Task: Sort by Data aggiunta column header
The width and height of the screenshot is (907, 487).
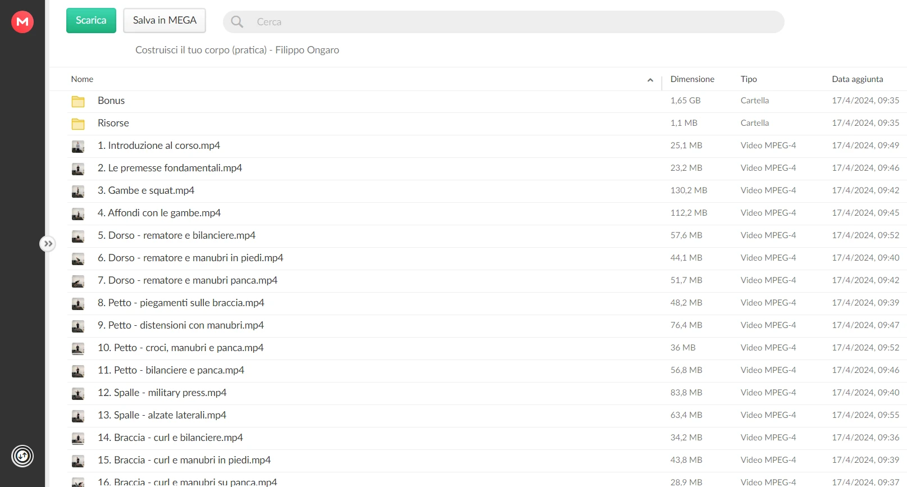Action: point(857,79)
